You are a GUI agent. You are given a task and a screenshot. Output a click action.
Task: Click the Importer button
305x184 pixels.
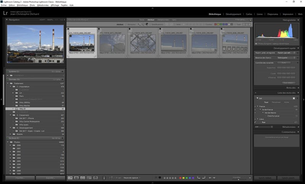(20, 178)
